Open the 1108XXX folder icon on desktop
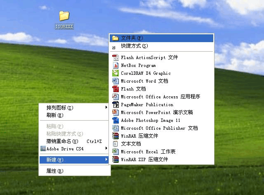This screenshot has height=195, width=264. pyautogui.click(x=64, y=16)
